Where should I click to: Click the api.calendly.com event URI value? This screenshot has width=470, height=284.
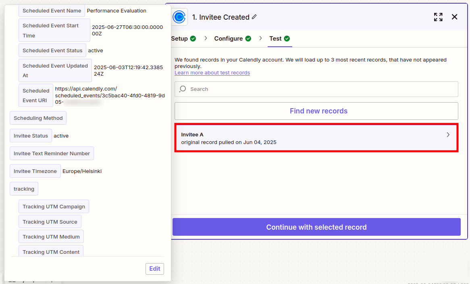pos(110,95)
